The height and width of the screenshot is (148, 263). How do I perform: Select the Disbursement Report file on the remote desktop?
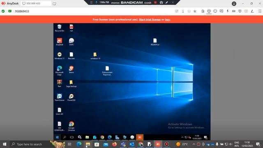(x=107, y=71)
